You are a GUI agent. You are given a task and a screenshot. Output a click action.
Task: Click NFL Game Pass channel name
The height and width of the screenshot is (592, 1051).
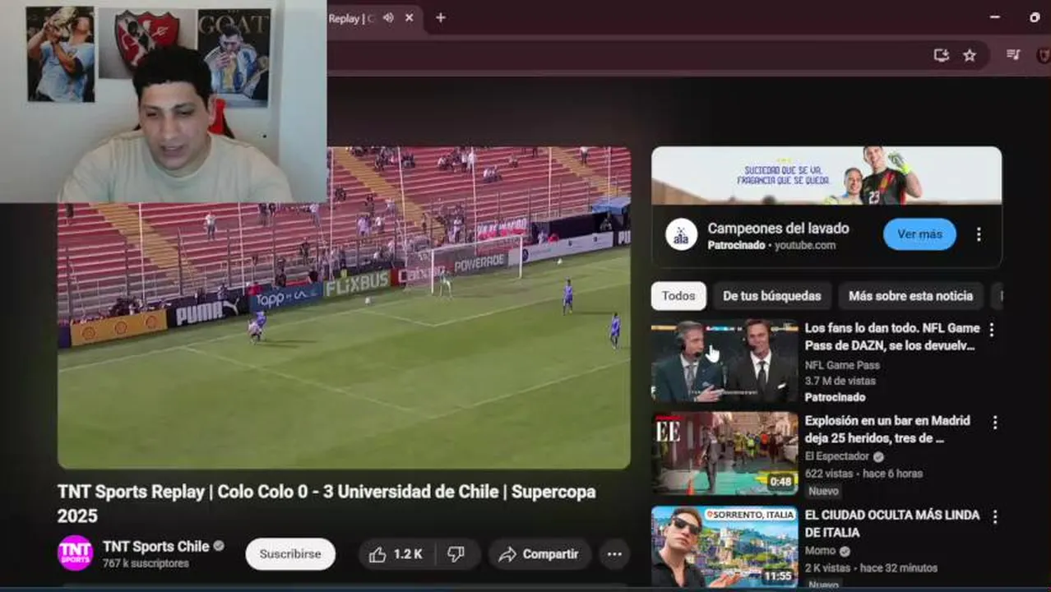point(842,365)
